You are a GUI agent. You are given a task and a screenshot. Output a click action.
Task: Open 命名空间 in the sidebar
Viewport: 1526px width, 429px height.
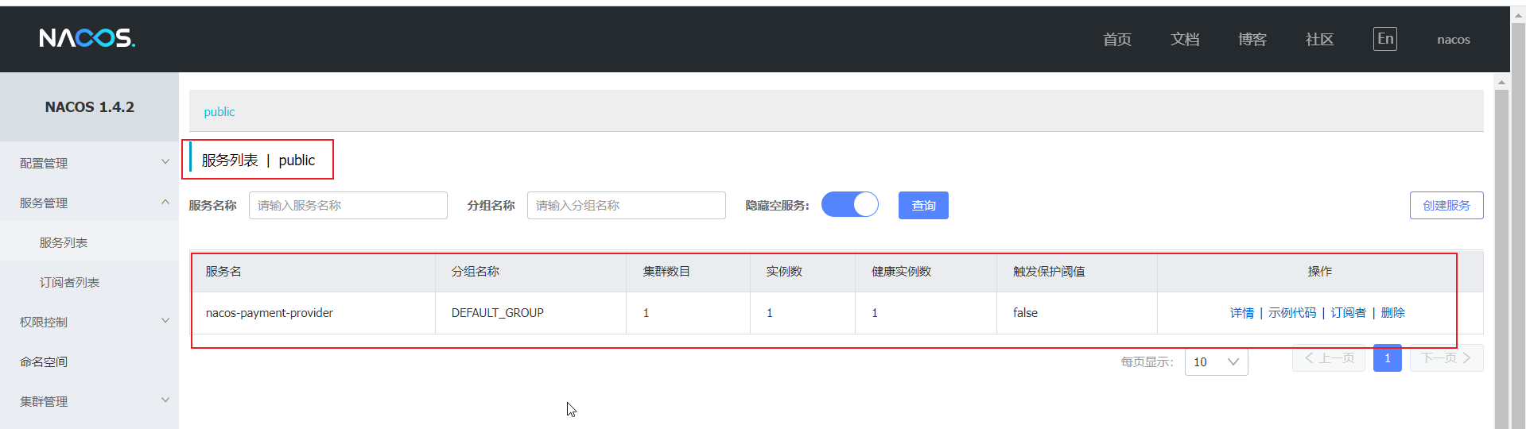pos(89,361)
